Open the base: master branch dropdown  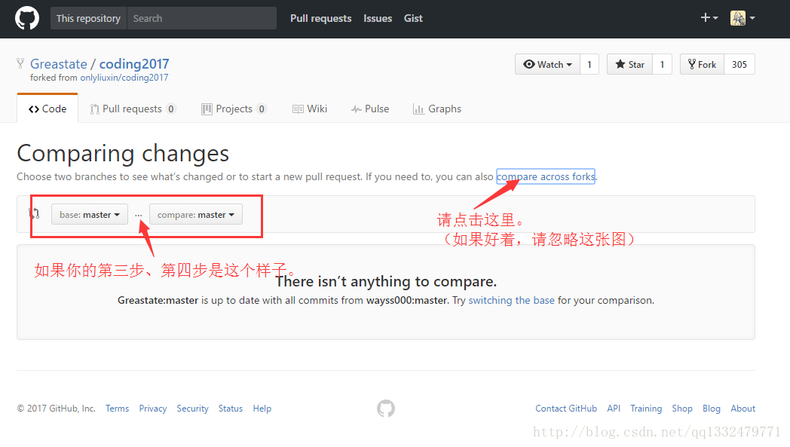[x=90, y=215]
